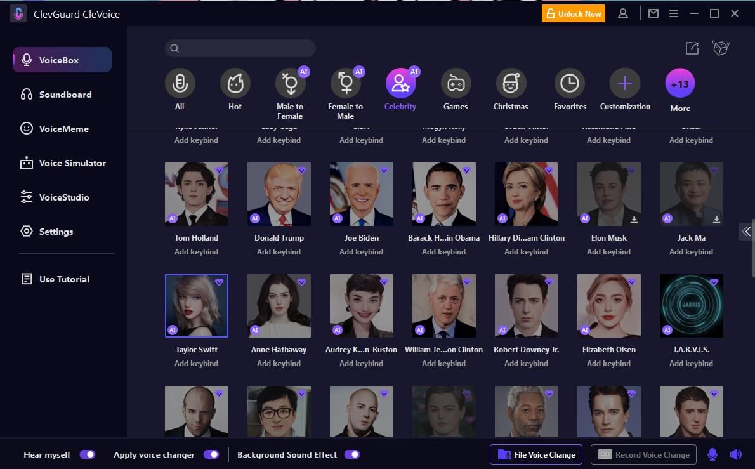Screen dimensions: 755x469
Task: Click the random dice icon
Action: click(720, 48)
